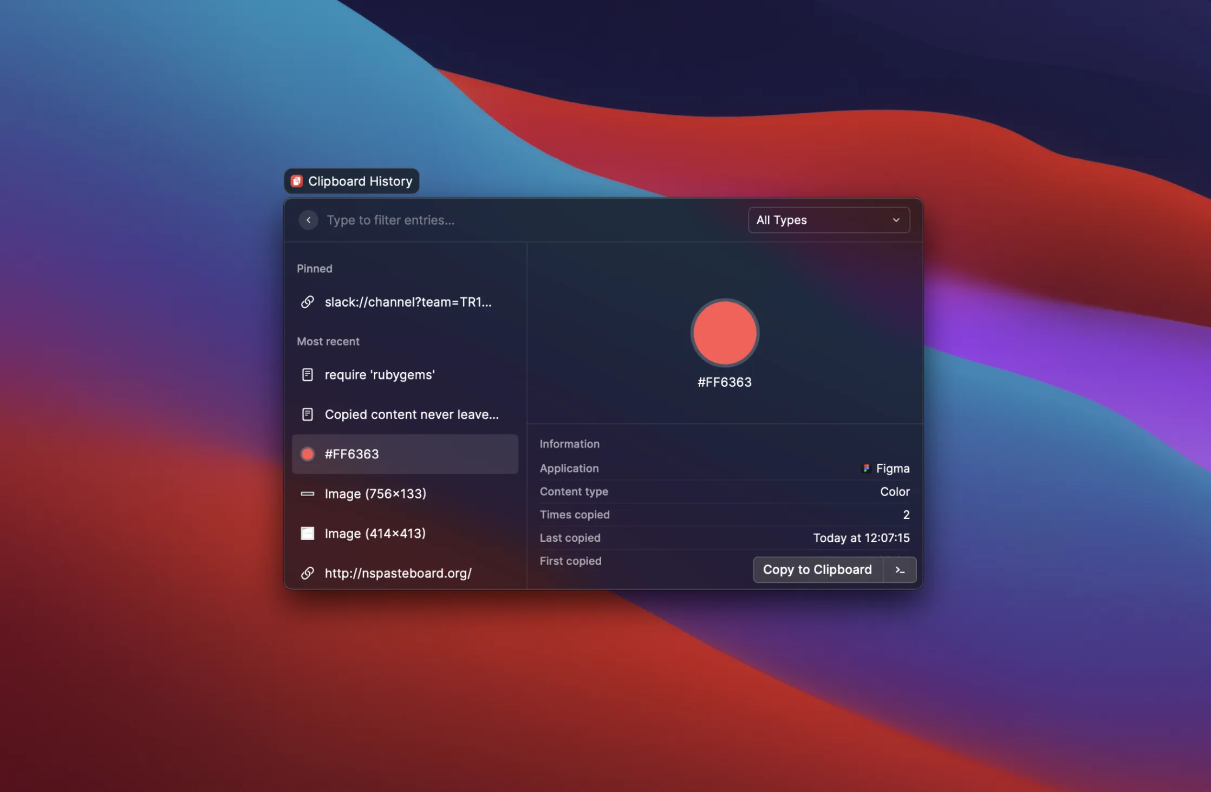Image resolution: width=1211 pixels, height=792 pixels.
Task: Click the text snippet icon beside 'require rubygems'
Action: [308, 374]
